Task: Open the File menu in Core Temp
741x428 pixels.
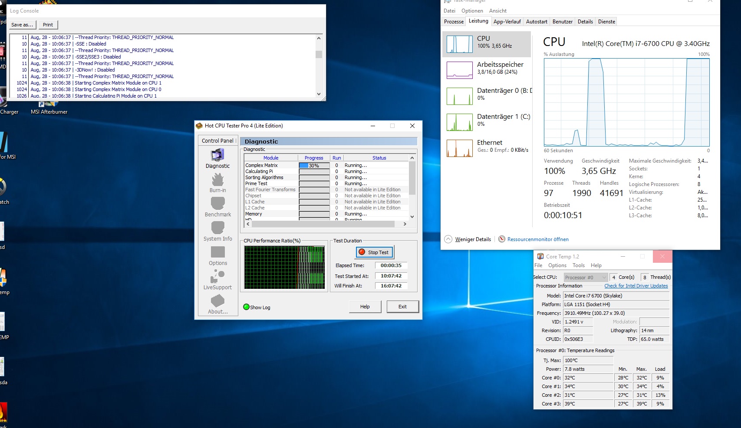Action: tap(538, 265)
